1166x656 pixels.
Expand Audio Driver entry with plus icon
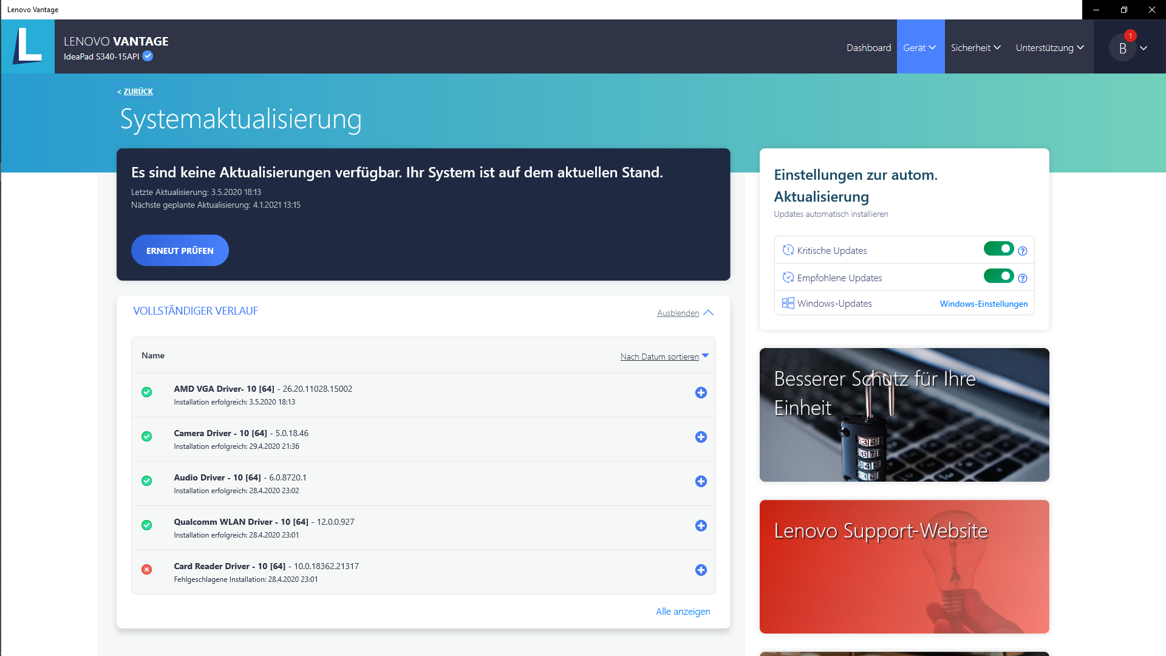[x=701, y=482]
